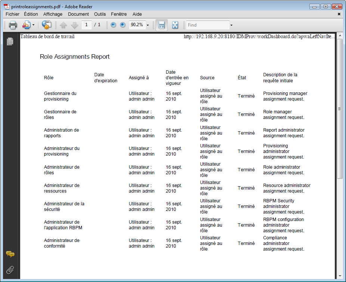Click the vertical scrollbar thumb
Screen dimensions: 346x282
340,108
